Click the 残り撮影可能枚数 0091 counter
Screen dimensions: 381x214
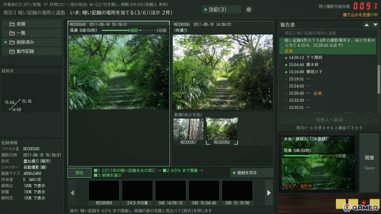(365, 6)
